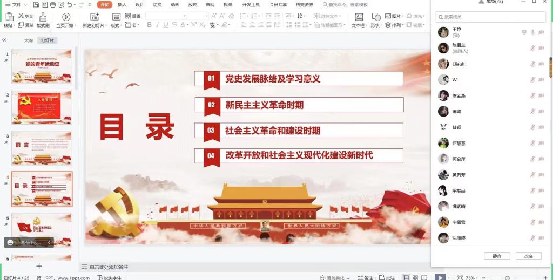Open the font size combo box
This screenshot has height=280, width=553.
point(198,16)
